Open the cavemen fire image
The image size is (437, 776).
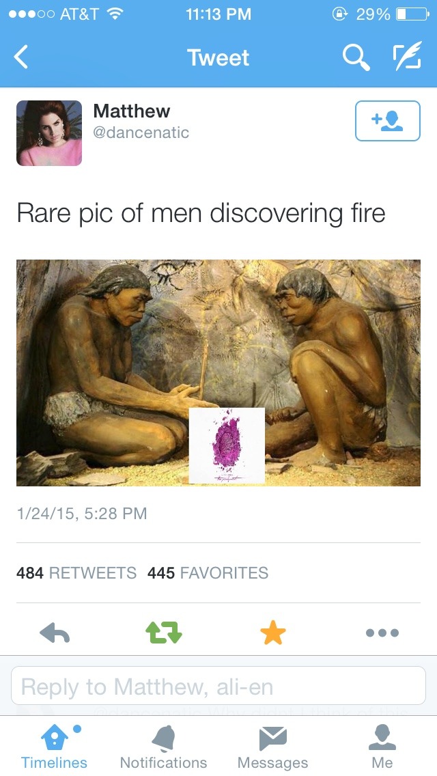tap(218, 373)
